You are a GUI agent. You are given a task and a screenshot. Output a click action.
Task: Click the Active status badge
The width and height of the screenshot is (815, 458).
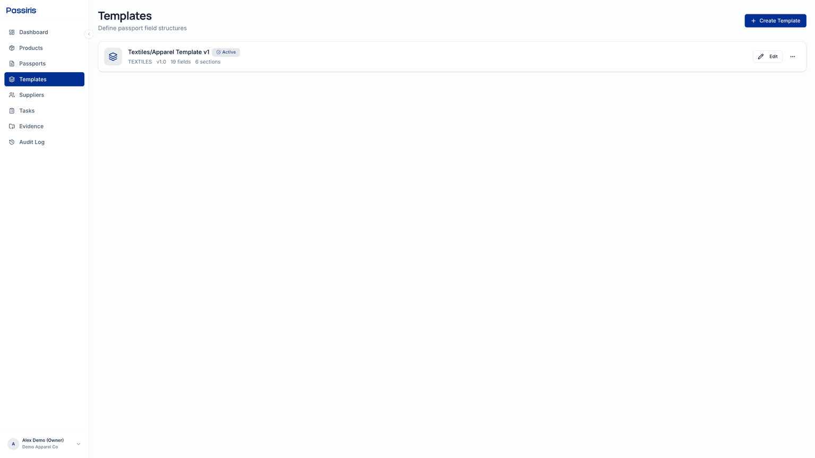pos(226,52)
